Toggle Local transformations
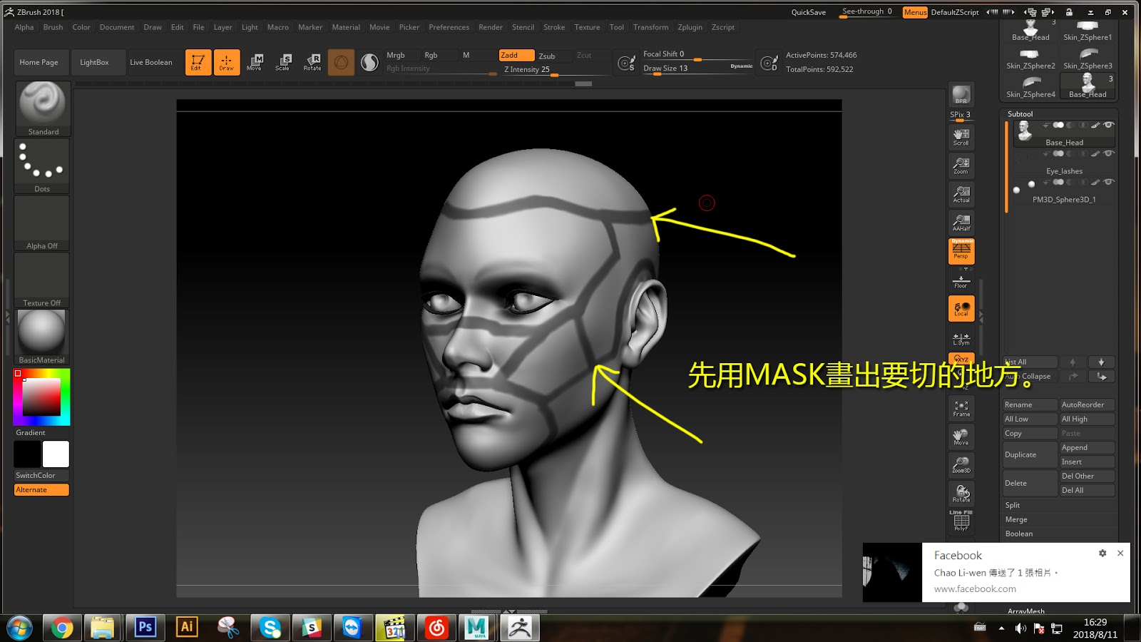This screenshot has width=1141, height=642. [961, 309]
